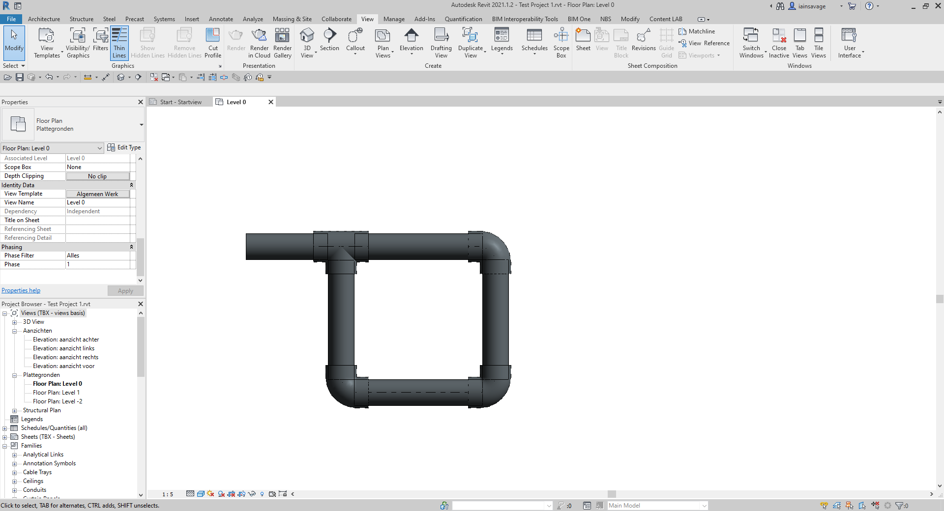The width and height of the screenshot is (944, 511).
Task: Expand the Structural Plan node
Action: pyautogui.click(x=14, y=411)
